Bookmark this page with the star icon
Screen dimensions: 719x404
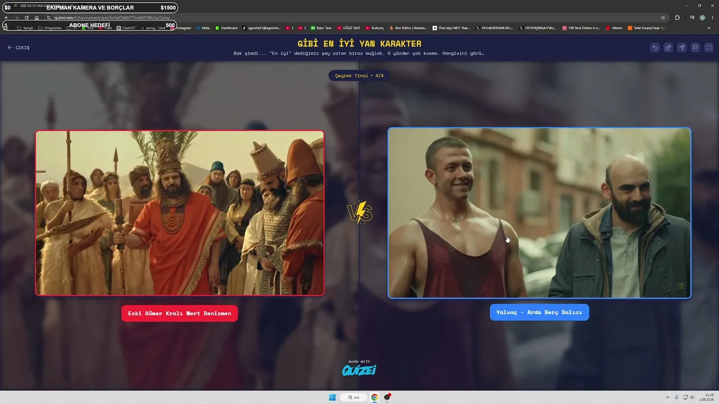pos(663,17)
